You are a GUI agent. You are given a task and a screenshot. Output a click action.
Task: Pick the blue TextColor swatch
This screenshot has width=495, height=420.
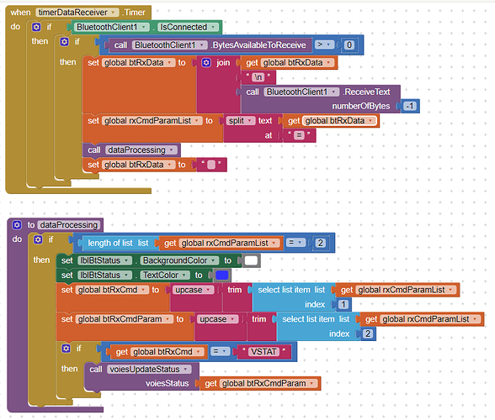tap(222, 275)
